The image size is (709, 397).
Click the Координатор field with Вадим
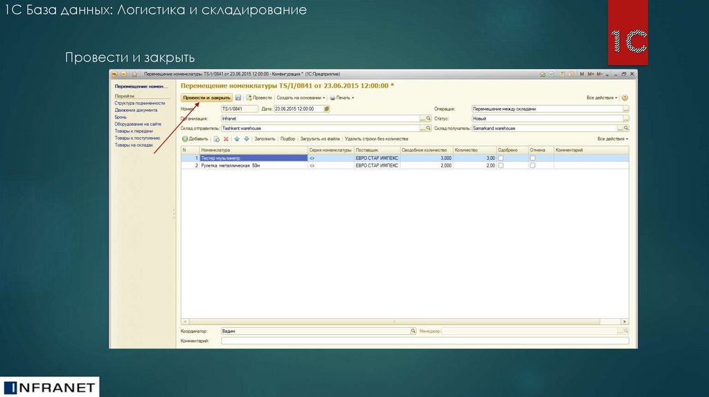coord(315,331)
